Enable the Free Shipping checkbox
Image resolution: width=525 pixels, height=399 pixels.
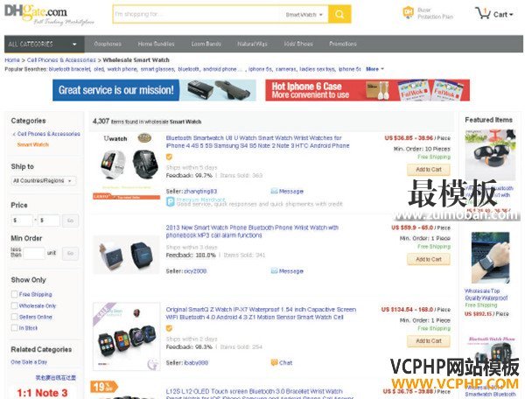pyautogui.click(x=14, y=294)
